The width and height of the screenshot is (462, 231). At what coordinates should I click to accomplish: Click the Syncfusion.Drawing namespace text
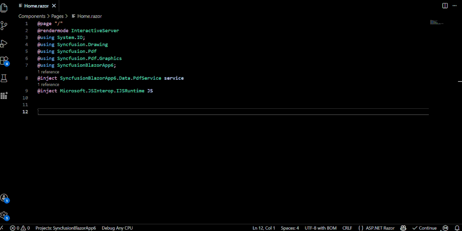(82, 45)
